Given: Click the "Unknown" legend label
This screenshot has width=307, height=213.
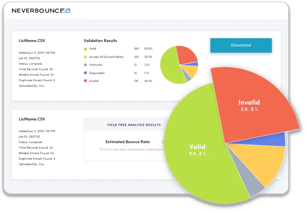Looking at the screenshot, I should point(96,65).
